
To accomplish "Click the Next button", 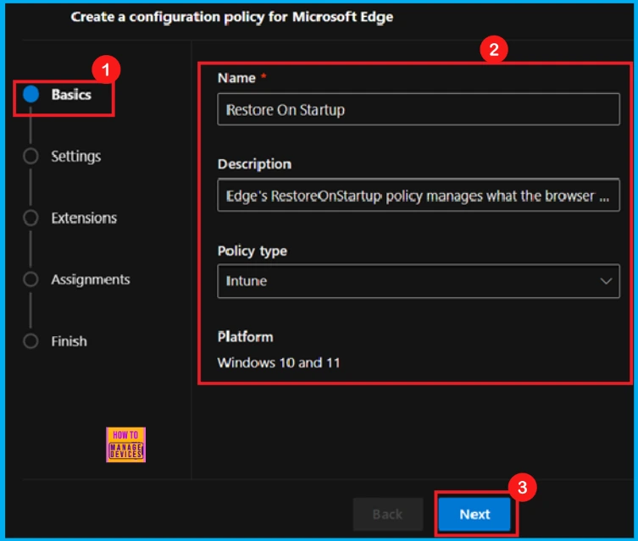I will [474, 514].
